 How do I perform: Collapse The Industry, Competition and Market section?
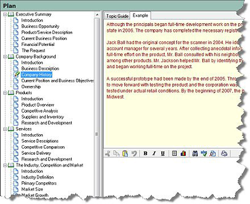(5, 165)
